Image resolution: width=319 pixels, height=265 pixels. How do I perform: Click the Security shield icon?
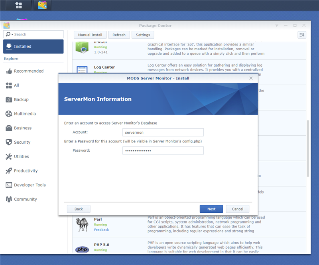[x=9, y=142]
